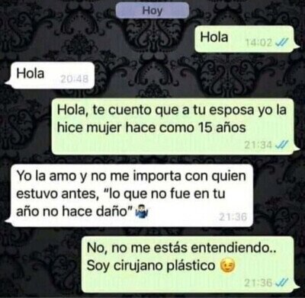
Task: Select the message about 'tu esposa'
Action: (x=175, y=127)
